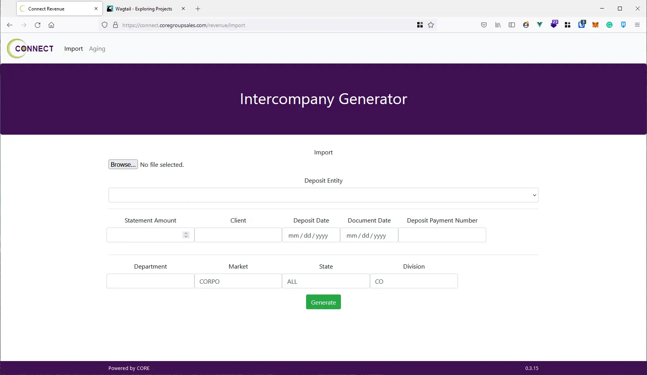This screenshot has width=647, height=375.
Task: Open the Vue devtools extension
Action: (540, 25)
